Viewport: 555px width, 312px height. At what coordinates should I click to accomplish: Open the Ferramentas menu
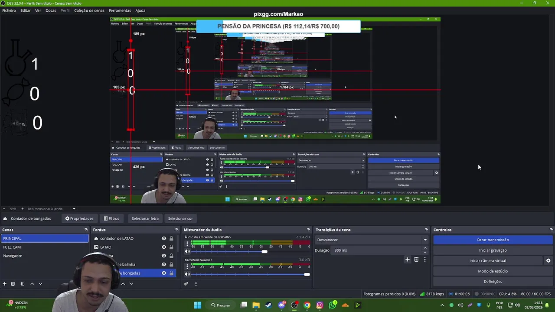(120, 10)
